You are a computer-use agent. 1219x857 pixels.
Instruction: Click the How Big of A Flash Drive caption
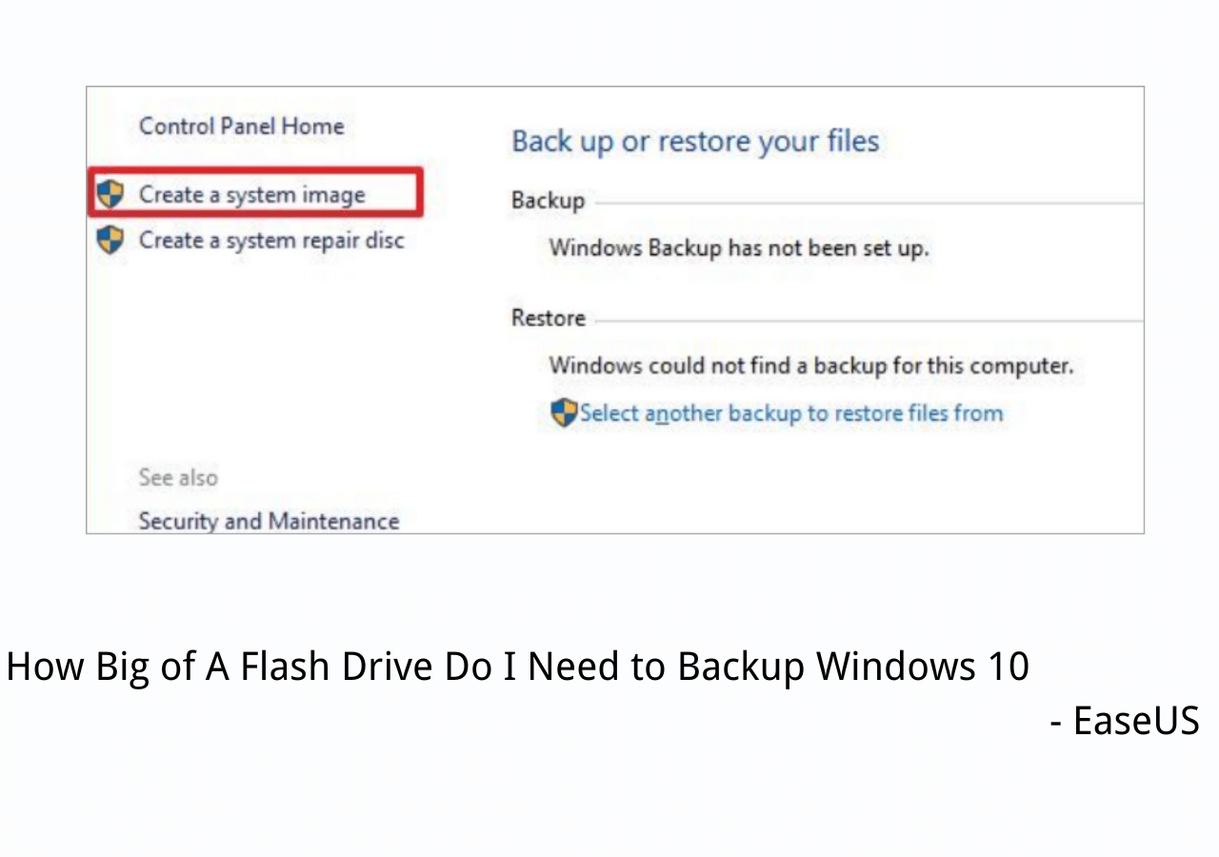(517, 667)
